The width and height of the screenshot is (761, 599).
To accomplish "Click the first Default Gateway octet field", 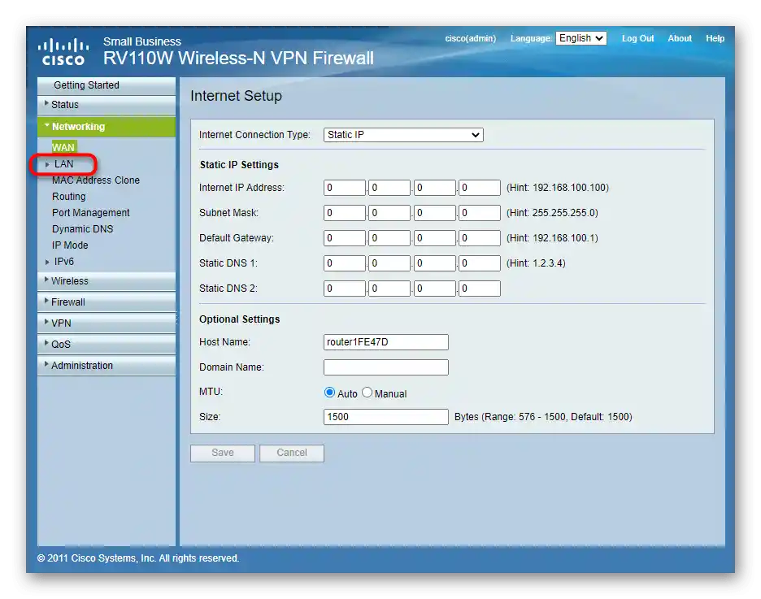I will pyautogui.click(x=345, y=238).
